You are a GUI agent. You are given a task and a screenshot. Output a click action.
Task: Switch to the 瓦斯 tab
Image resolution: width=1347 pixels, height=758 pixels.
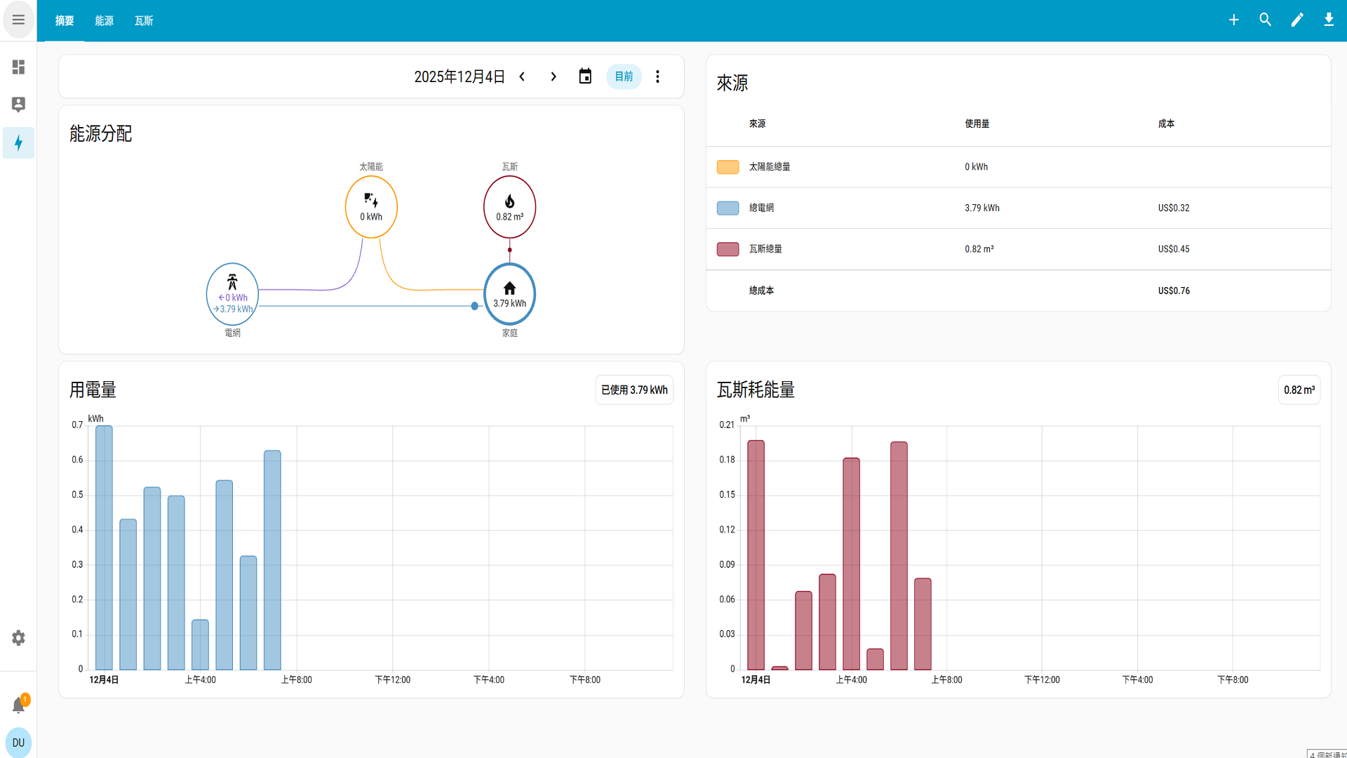click(144, 21)
